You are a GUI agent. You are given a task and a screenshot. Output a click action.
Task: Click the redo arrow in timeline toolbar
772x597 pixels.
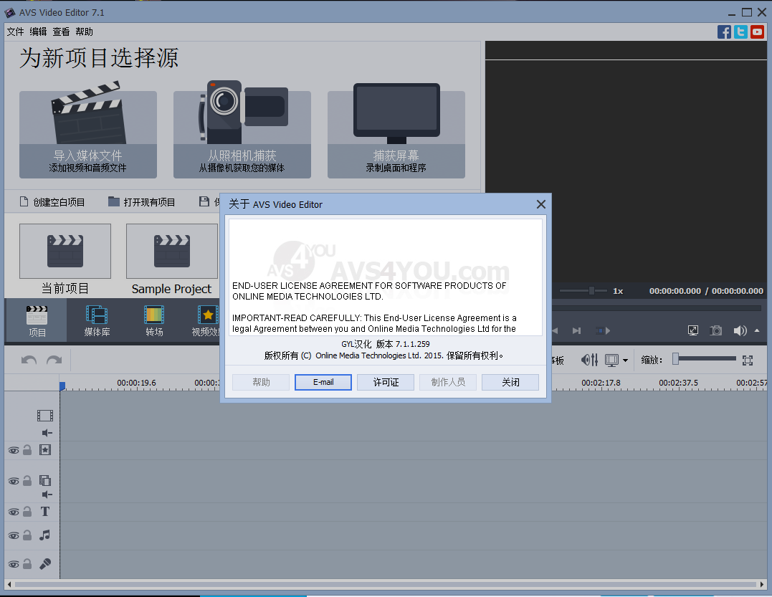[x=54, y=360]
